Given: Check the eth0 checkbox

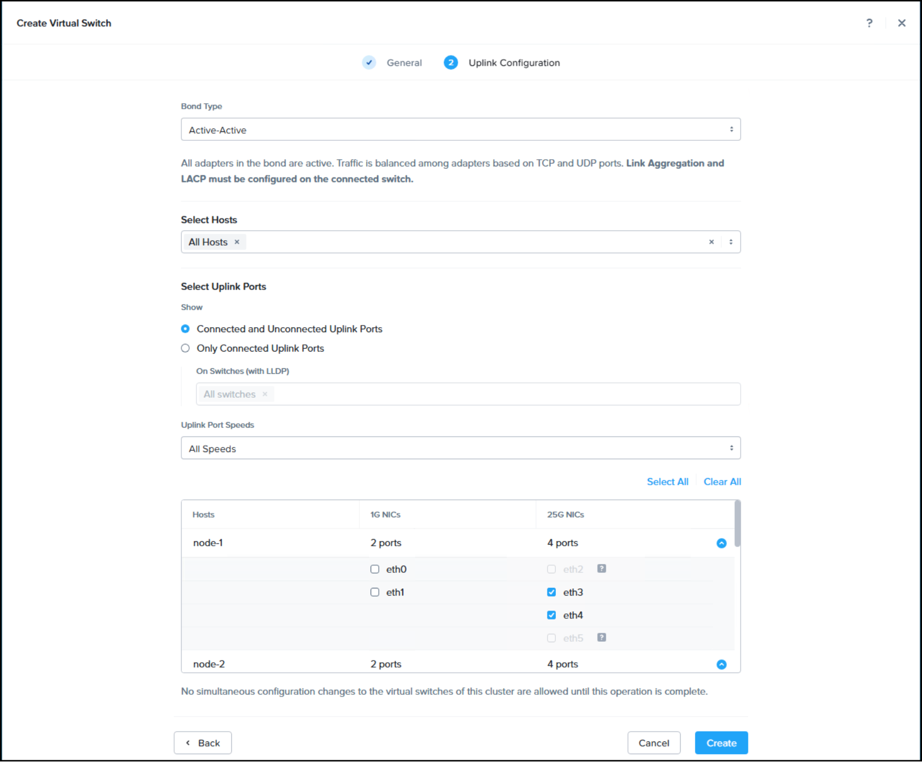Looking at the screenshot, I should coord(375,569).
